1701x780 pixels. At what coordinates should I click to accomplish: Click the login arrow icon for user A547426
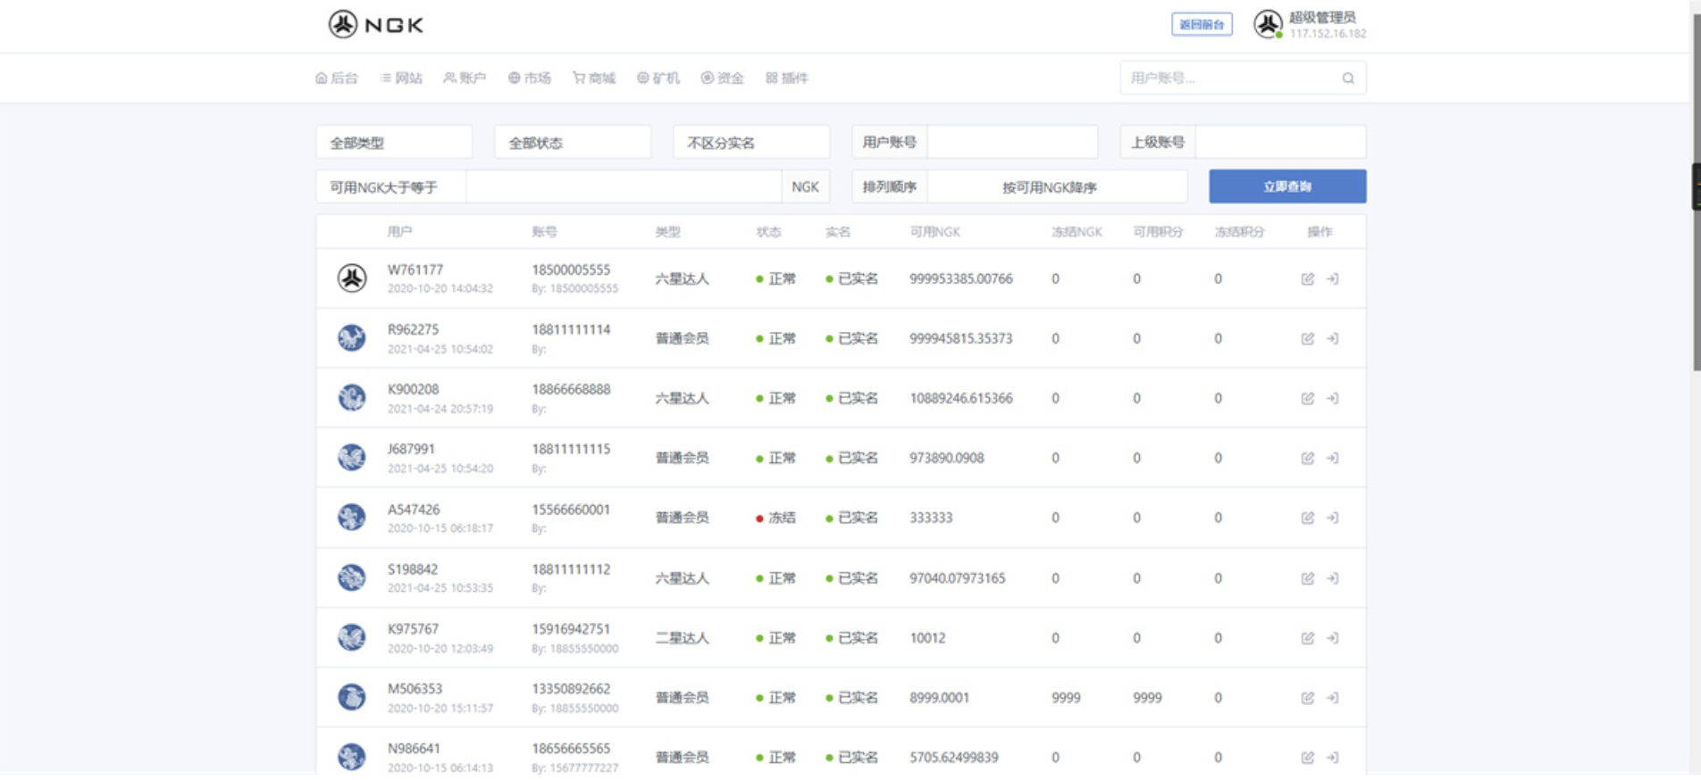[1332, 519]
